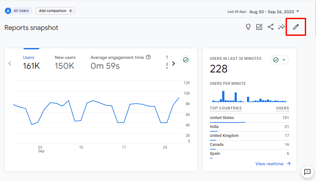Click the edit comparisons chart icon
This screenshot has height=181, width=316.
click(x=259, y=27)
